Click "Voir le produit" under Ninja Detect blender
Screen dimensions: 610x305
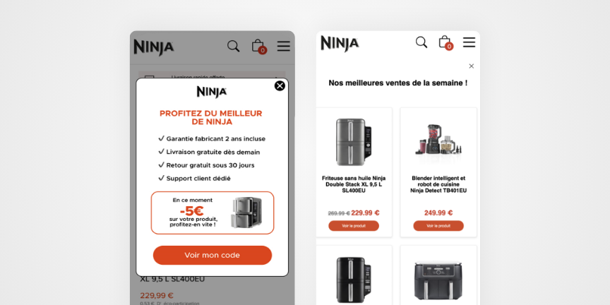tap(438, 226)
